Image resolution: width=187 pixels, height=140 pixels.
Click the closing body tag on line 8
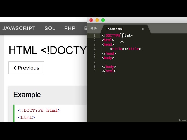(x=109, y=66)
